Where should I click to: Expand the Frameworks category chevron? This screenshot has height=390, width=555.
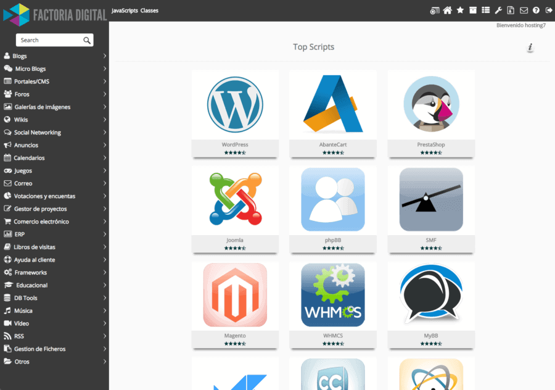[x=104, y=272]
